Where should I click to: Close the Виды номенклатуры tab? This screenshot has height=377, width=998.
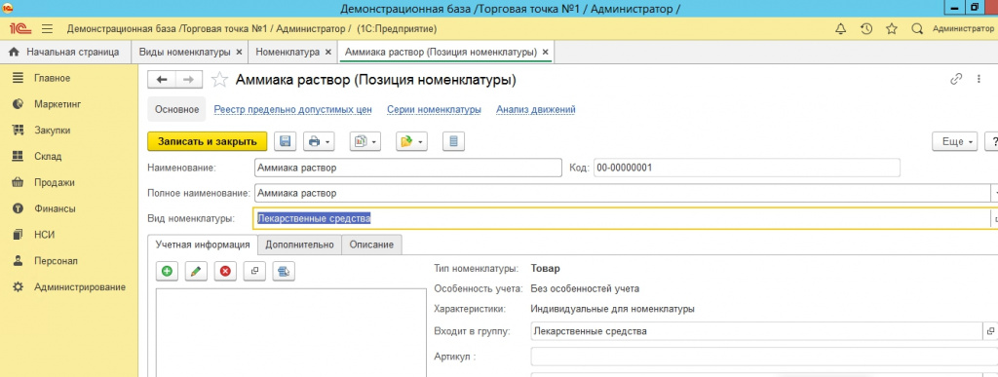point(240,53)
